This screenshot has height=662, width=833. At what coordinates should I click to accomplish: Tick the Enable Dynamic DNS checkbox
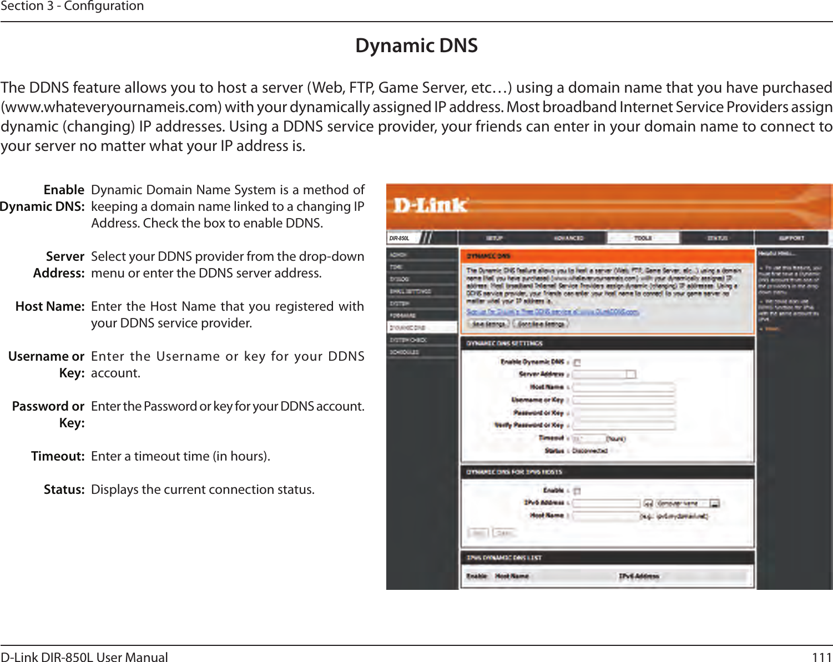click(577, 363)
